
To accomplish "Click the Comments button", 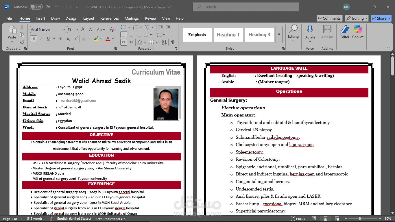I will click(330, 18).
